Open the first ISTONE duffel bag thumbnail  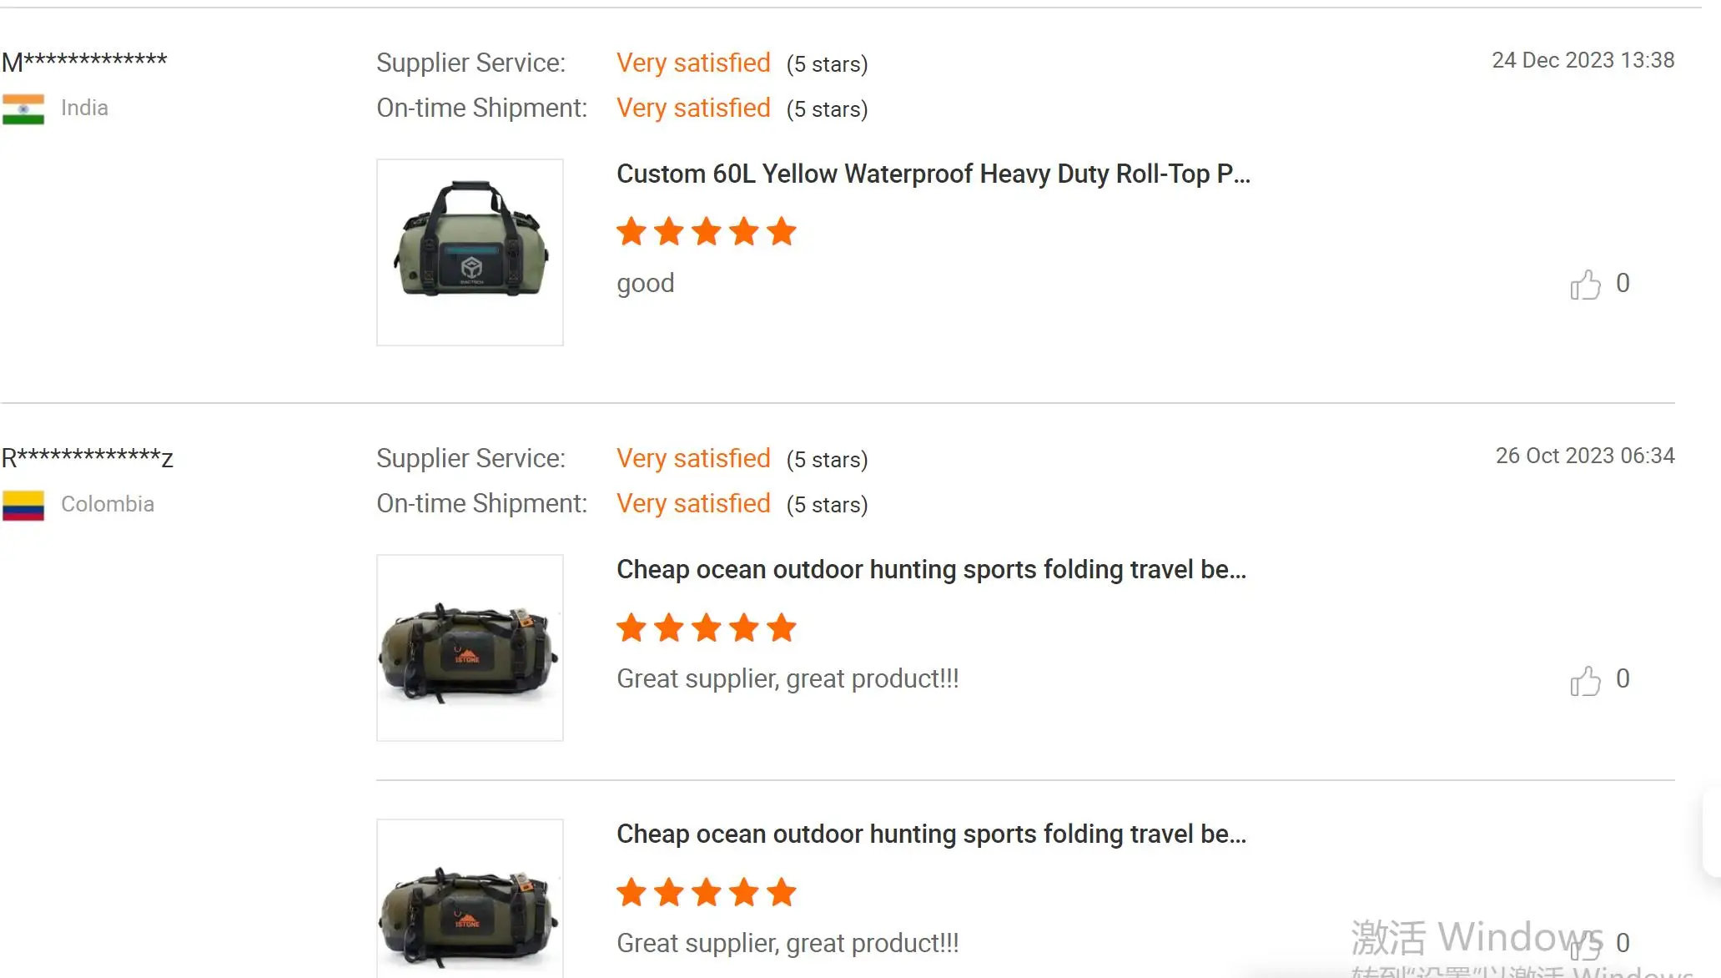tap(470, 648)
